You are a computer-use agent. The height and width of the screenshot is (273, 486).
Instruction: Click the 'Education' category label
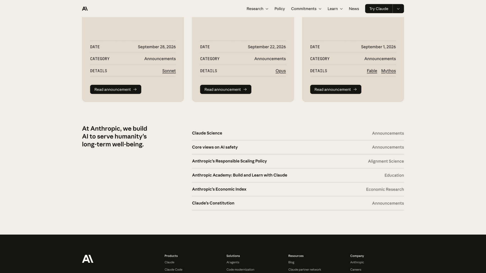[394, 175]
